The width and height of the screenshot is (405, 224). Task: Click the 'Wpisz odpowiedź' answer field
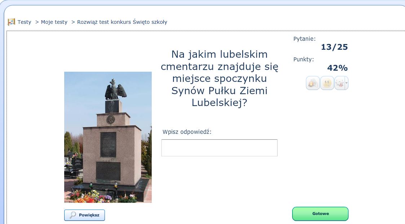click(219, 148)
